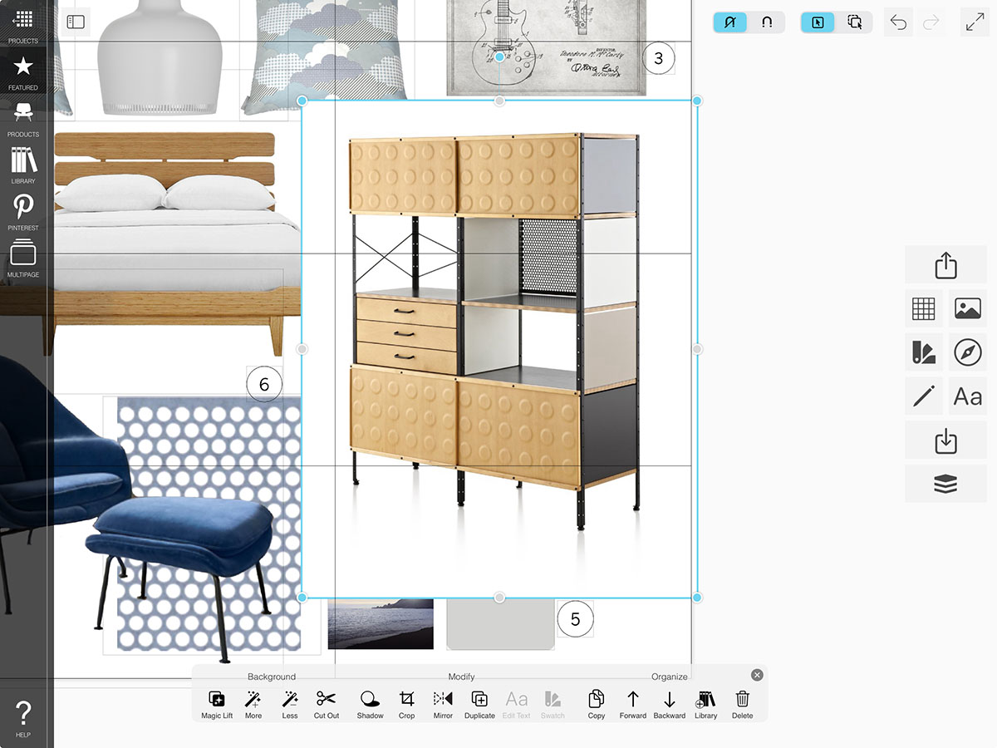Viewport: 997px width, 748px height.
Task: Select the Cut Out scissors tool
Action: (326, 703)
